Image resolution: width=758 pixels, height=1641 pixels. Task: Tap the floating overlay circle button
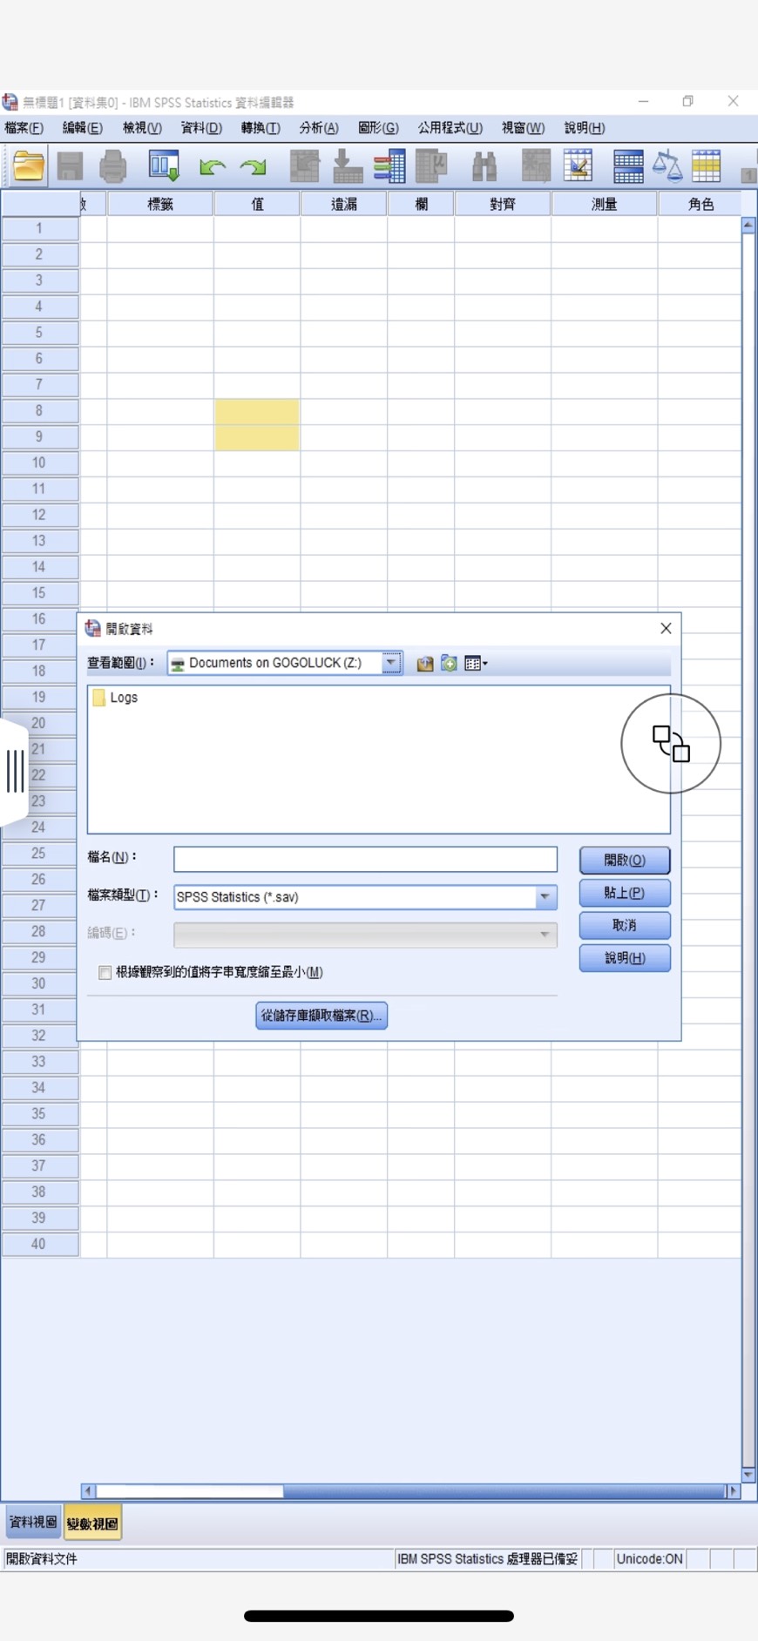pos(671,743)
